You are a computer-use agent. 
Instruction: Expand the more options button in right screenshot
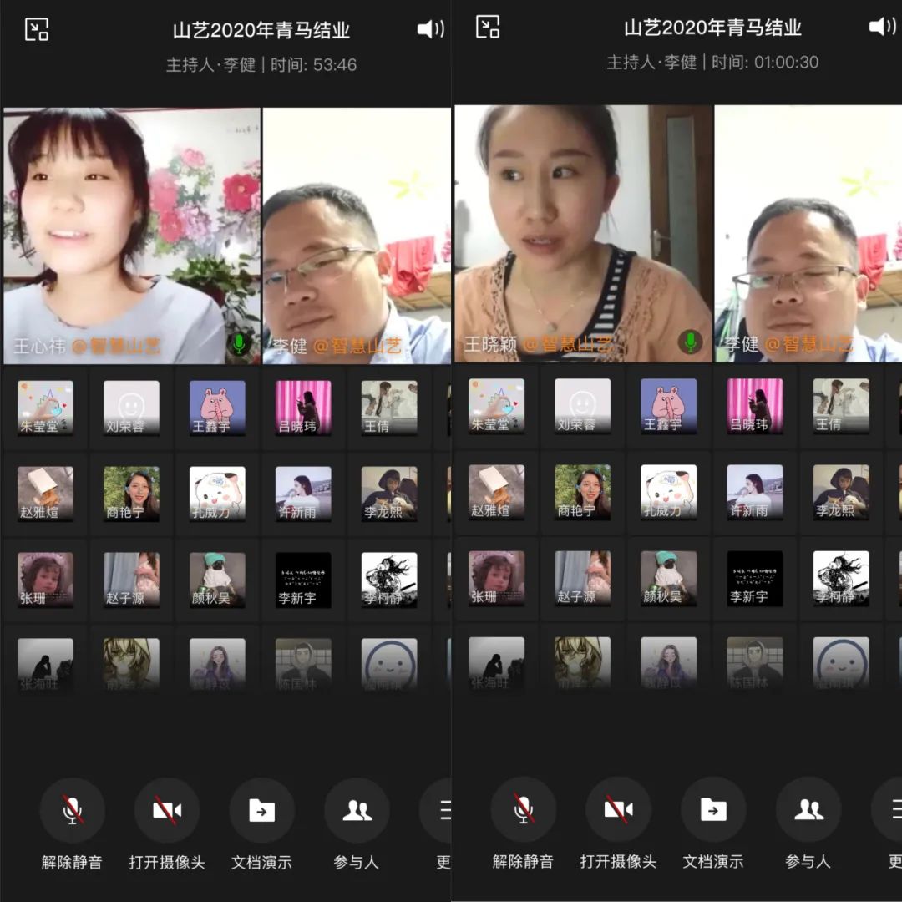[x=890, y=809]
